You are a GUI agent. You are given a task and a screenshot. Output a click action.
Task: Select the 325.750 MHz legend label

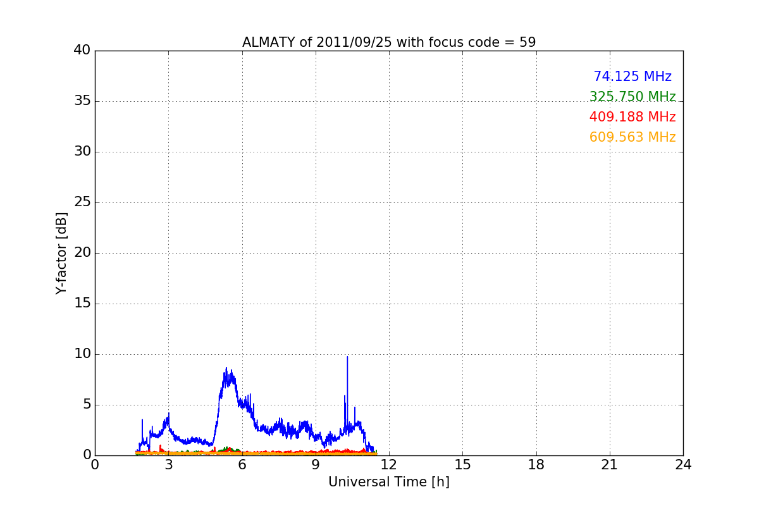632,97
